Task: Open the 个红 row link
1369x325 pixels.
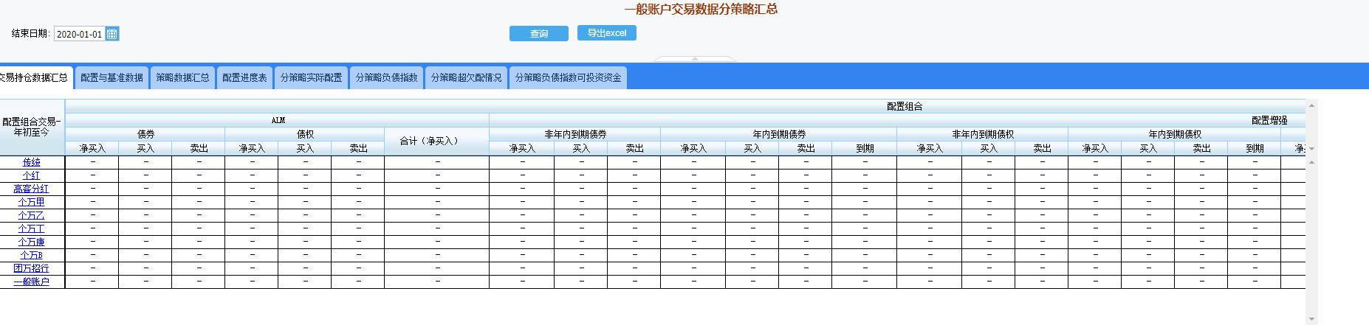Action: [32, 175]
